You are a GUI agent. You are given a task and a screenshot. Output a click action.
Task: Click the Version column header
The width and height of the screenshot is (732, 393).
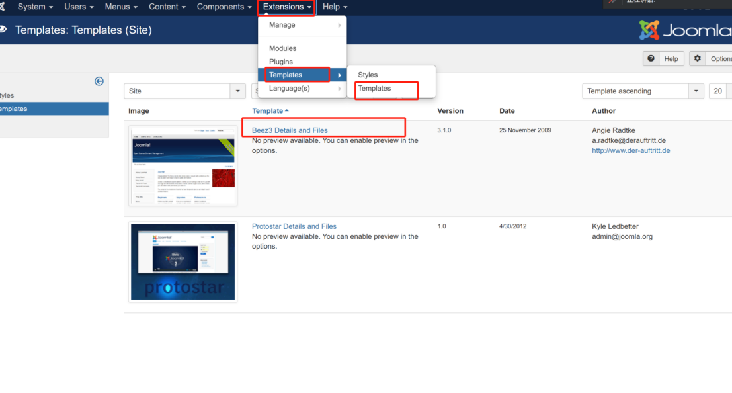point(450,110)
